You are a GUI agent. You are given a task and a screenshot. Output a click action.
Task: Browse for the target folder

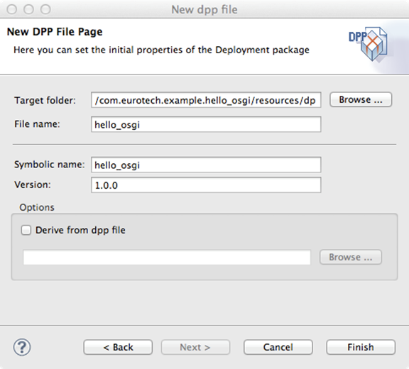[361, 100]
